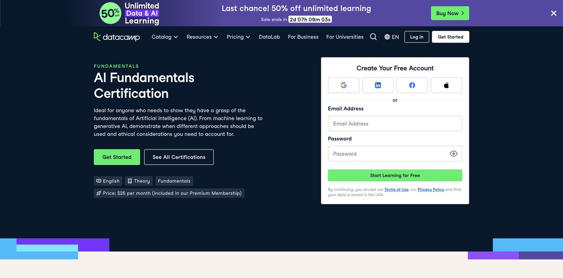563x278 pixels.
Task: Open DataLab in navigation
Action: coord(269,37)
